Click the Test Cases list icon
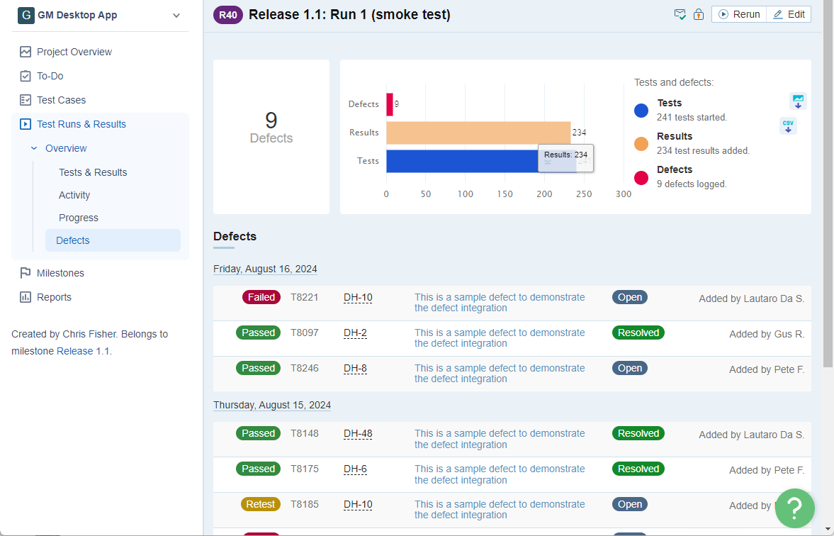This screenshot has height=536, width=834. (x=26, y=100)
